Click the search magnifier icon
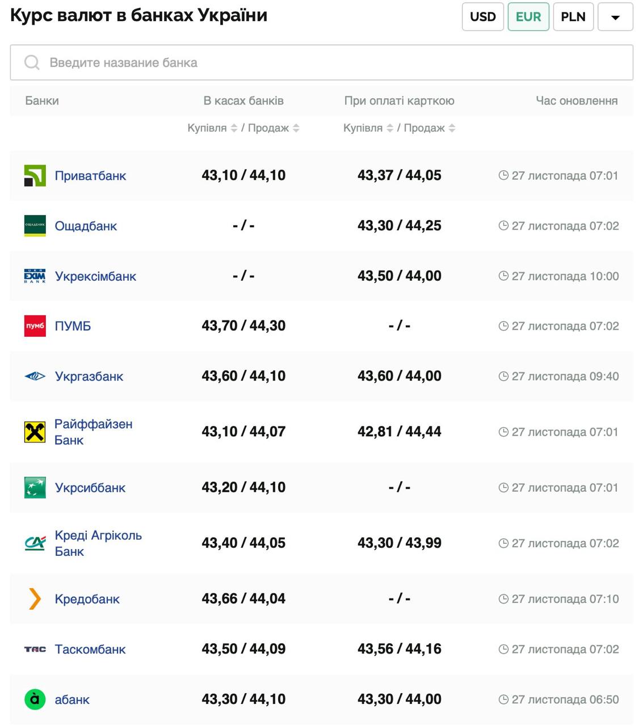Viewport: 643px width, 726px height. pyautogui.click(x=32, y=62)
